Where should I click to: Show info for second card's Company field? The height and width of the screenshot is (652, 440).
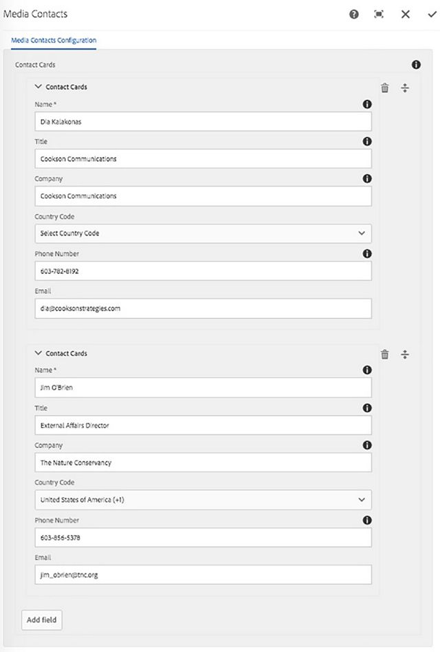(367, 445)
